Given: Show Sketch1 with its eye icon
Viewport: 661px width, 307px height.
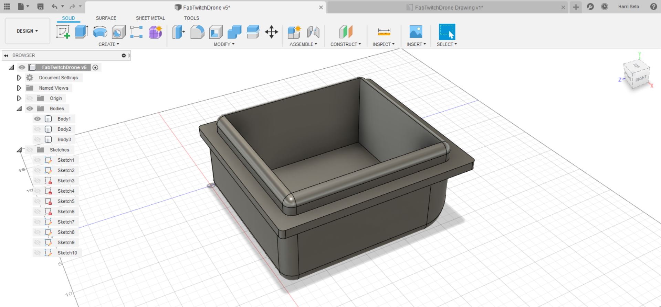Looking at the screenshot, I should (x=38, y=160).
